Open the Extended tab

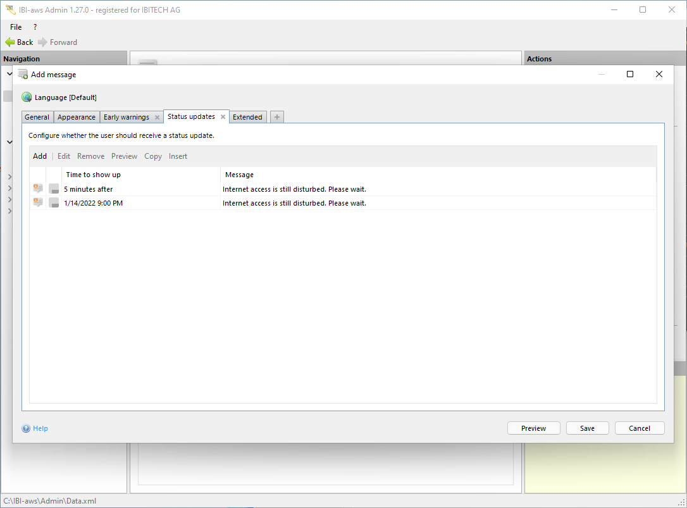pos(247,117)
